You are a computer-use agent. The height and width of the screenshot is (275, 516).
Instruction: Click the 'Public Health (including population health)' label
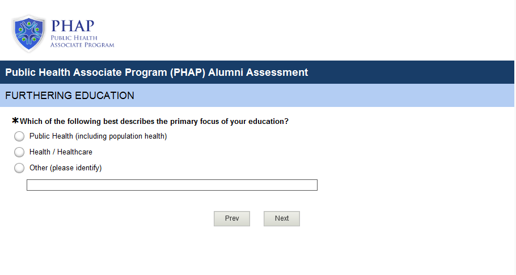(98, 136)
